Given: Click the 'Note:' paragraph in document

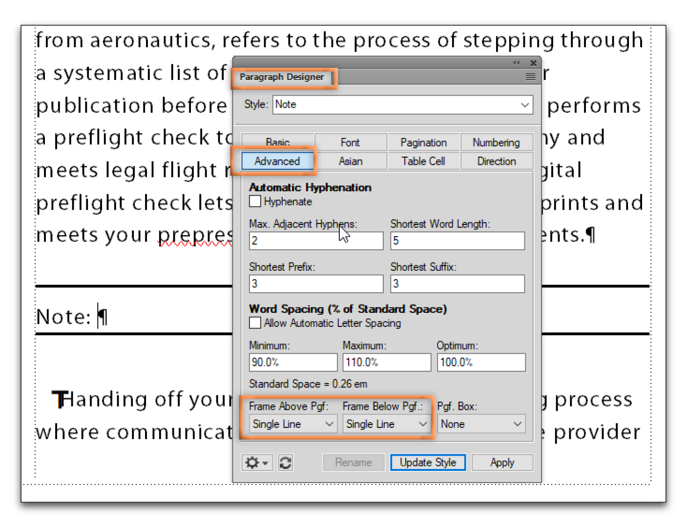Looking at the screenshot, I should (71, 317).
